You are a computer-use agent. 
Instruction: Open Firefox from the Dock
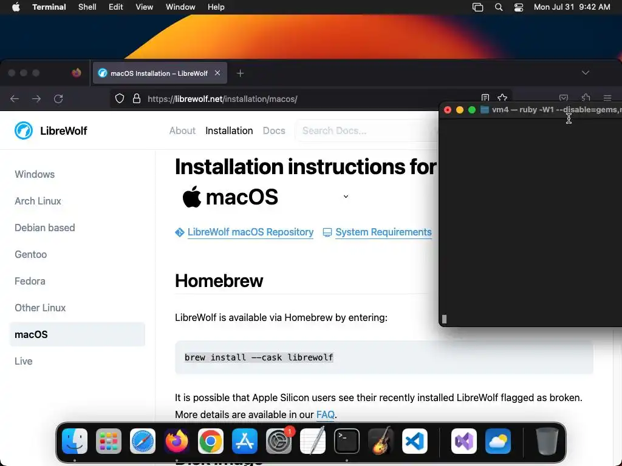pos(177,441)
